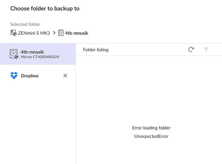The width and height of the screenshot is (222, 164).
Task: Open 4tb-mnusik in the breadcrumb path
Action: [x=77, y=33]
